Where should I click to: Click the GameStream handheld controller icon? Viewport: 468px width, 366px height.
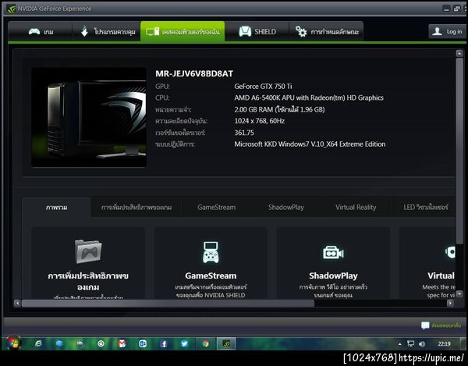pyautogui.click(x=211, y=252)
